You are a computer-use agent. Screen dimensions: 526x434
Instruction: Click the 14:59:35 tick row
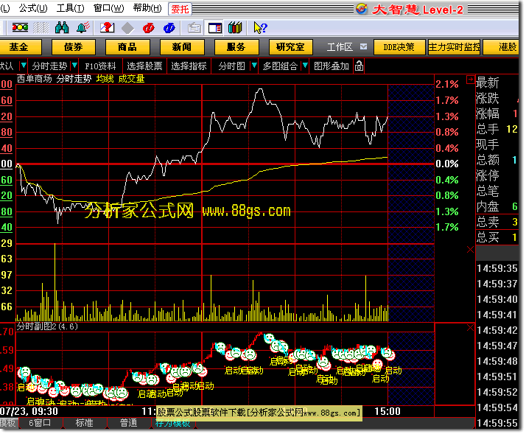click(497, 268)
